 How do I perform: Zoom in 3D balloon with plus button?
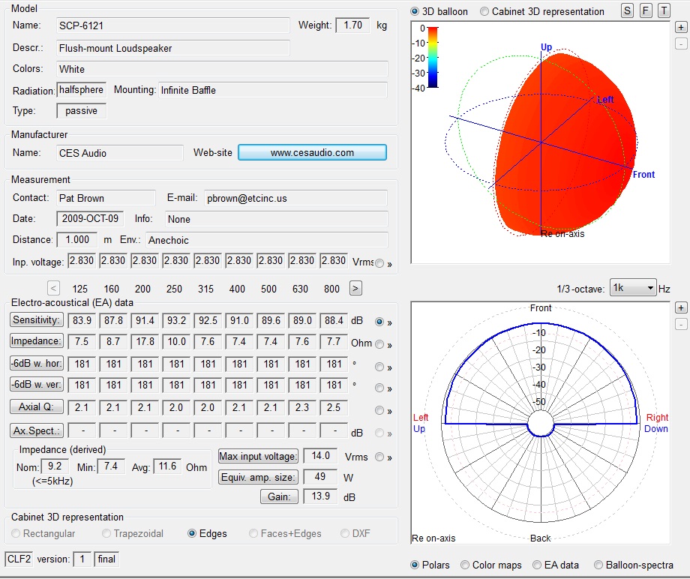[680, 27]
